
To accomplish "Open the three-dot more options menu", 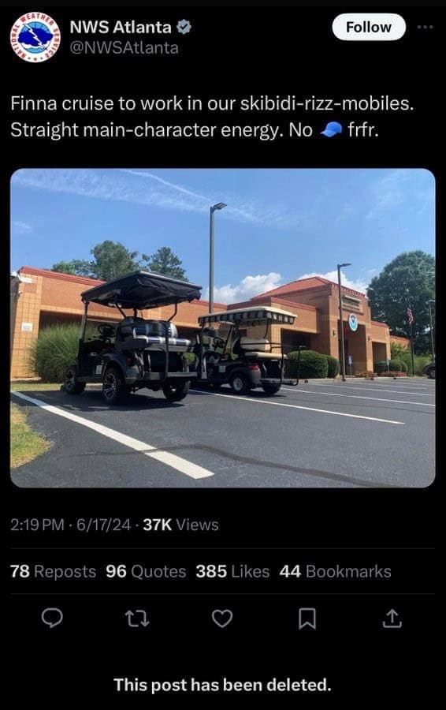I will click(x=426, y=27).
